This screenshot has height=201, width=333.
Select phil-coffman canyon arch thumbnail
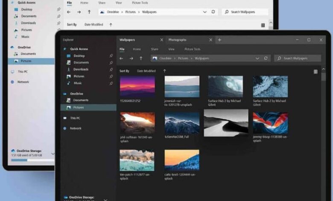(x=137, y=123)
